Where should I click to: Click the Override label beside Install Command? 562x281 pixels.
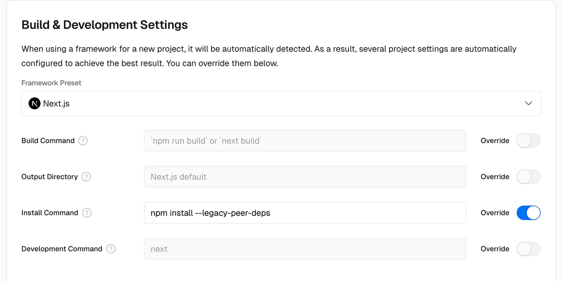click(x=495, y=213)
